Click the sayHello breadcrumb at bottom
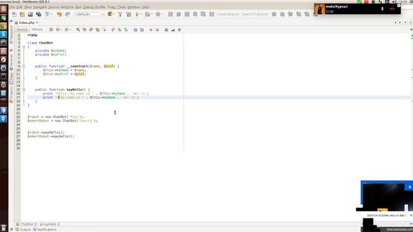The width and height of the screenshot is (413, 232). (50, 224)
